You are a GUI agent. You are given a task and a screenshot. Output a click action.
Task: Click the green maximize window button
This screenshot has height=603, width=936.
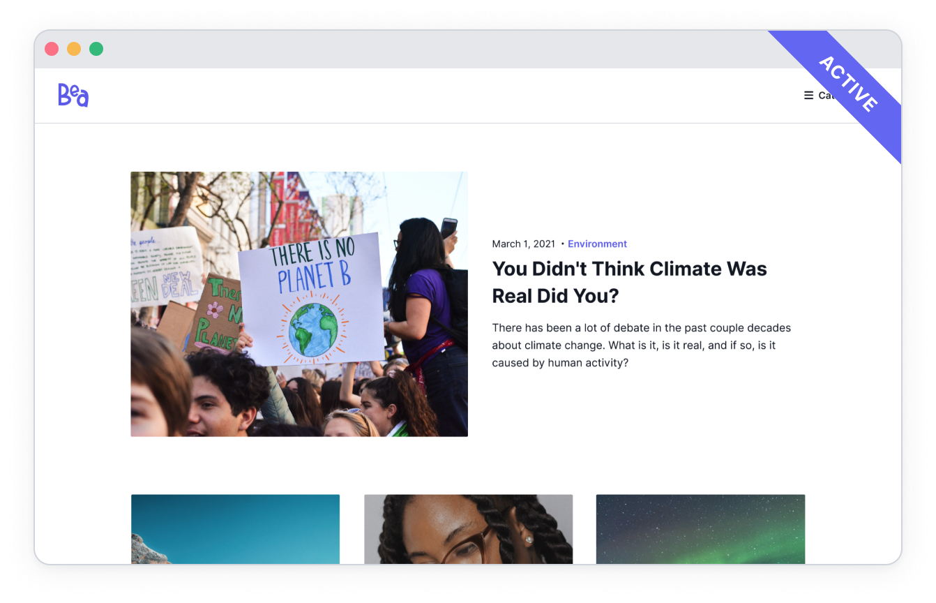(x=96, y=49)
